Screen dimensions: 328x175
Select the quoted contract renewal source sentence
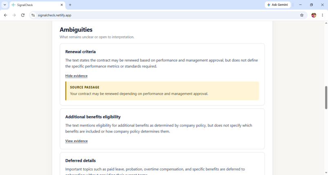(139, 94)
